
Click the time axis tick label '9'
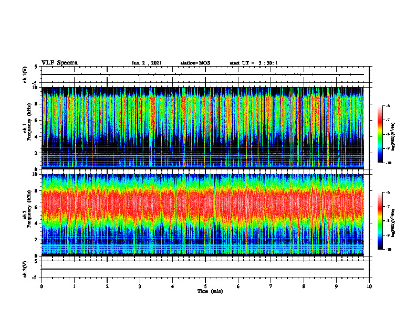336,286
